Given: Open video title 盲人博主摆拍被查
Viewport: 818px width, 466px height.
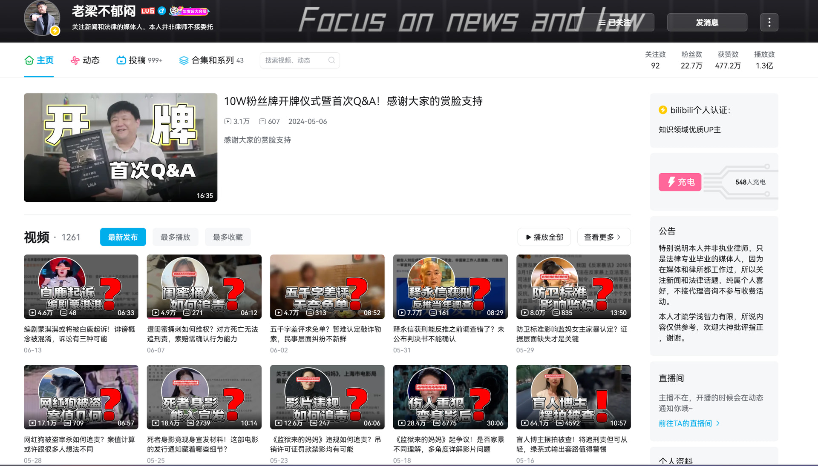Looking at the screenshot, I should tap(572, 444).
